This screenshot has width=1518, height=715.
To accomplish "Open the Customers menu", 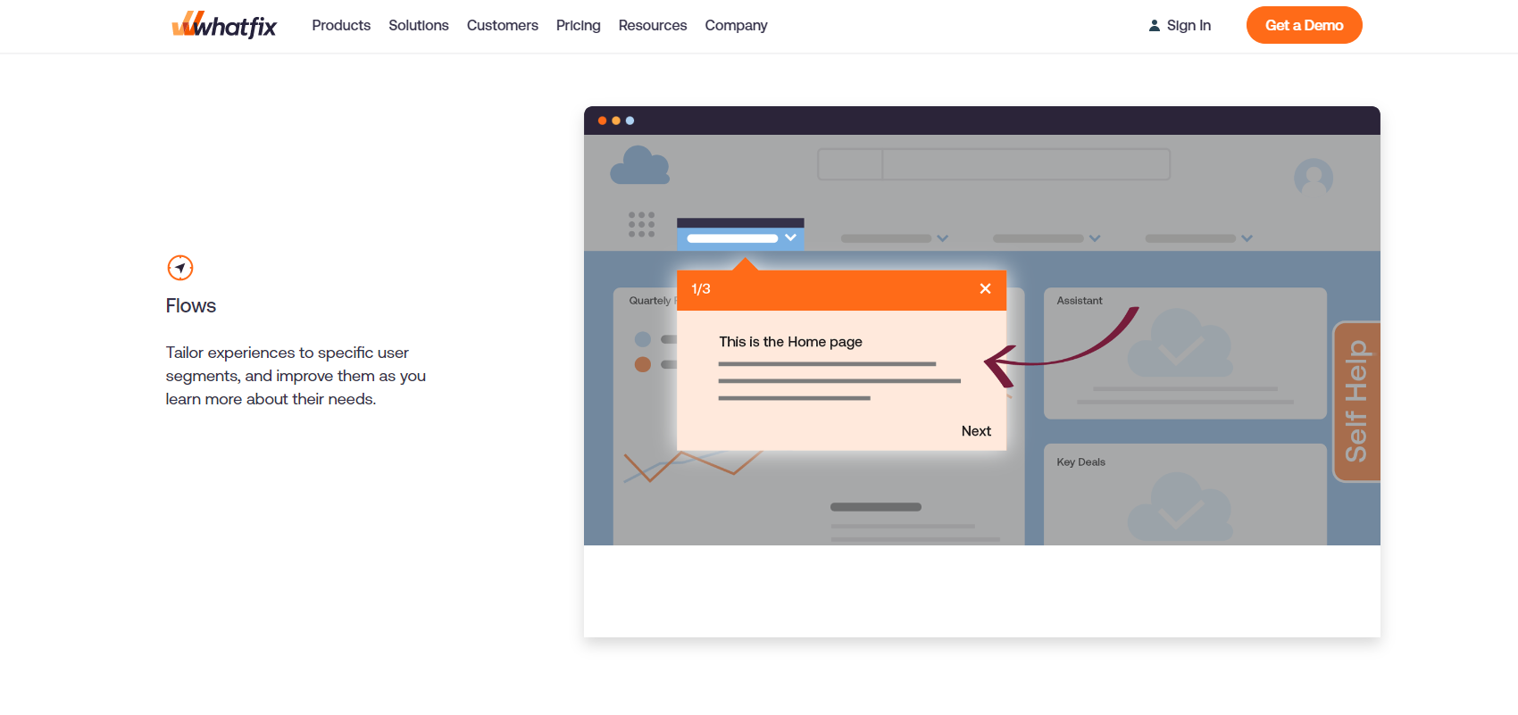I will [x=503, y=25].
